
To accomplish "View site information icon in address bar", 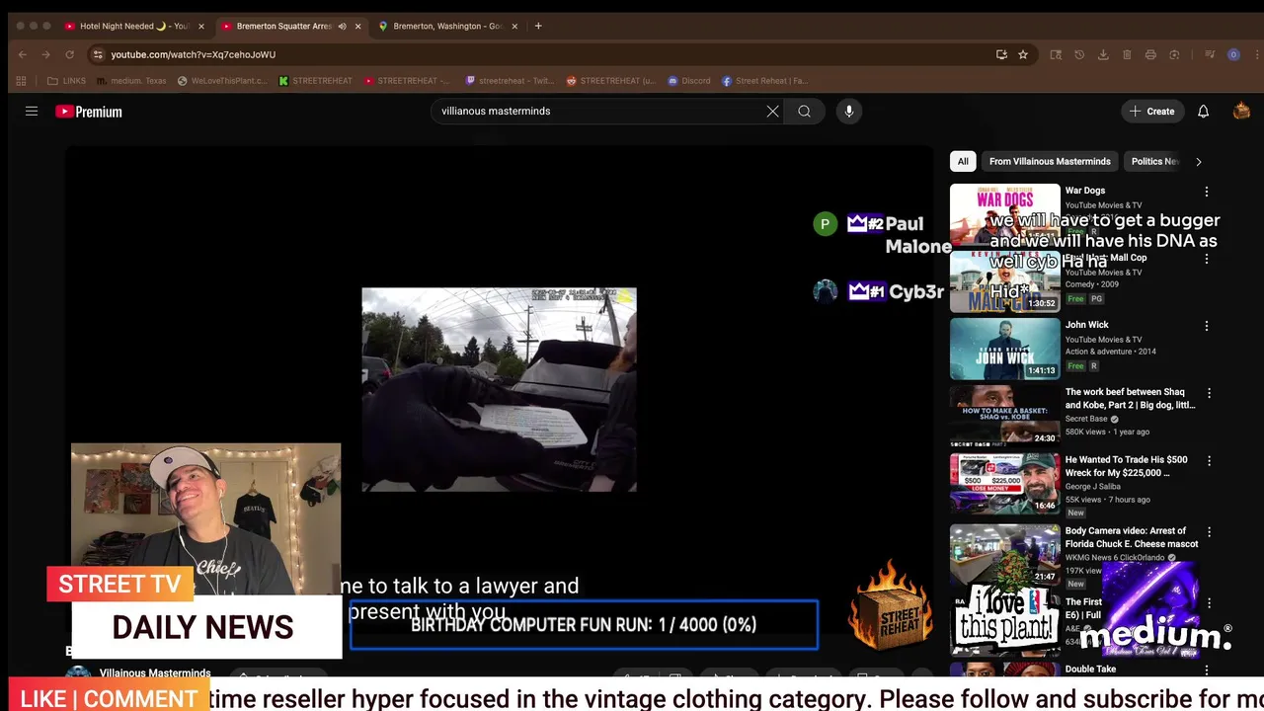I will [98, 54].
